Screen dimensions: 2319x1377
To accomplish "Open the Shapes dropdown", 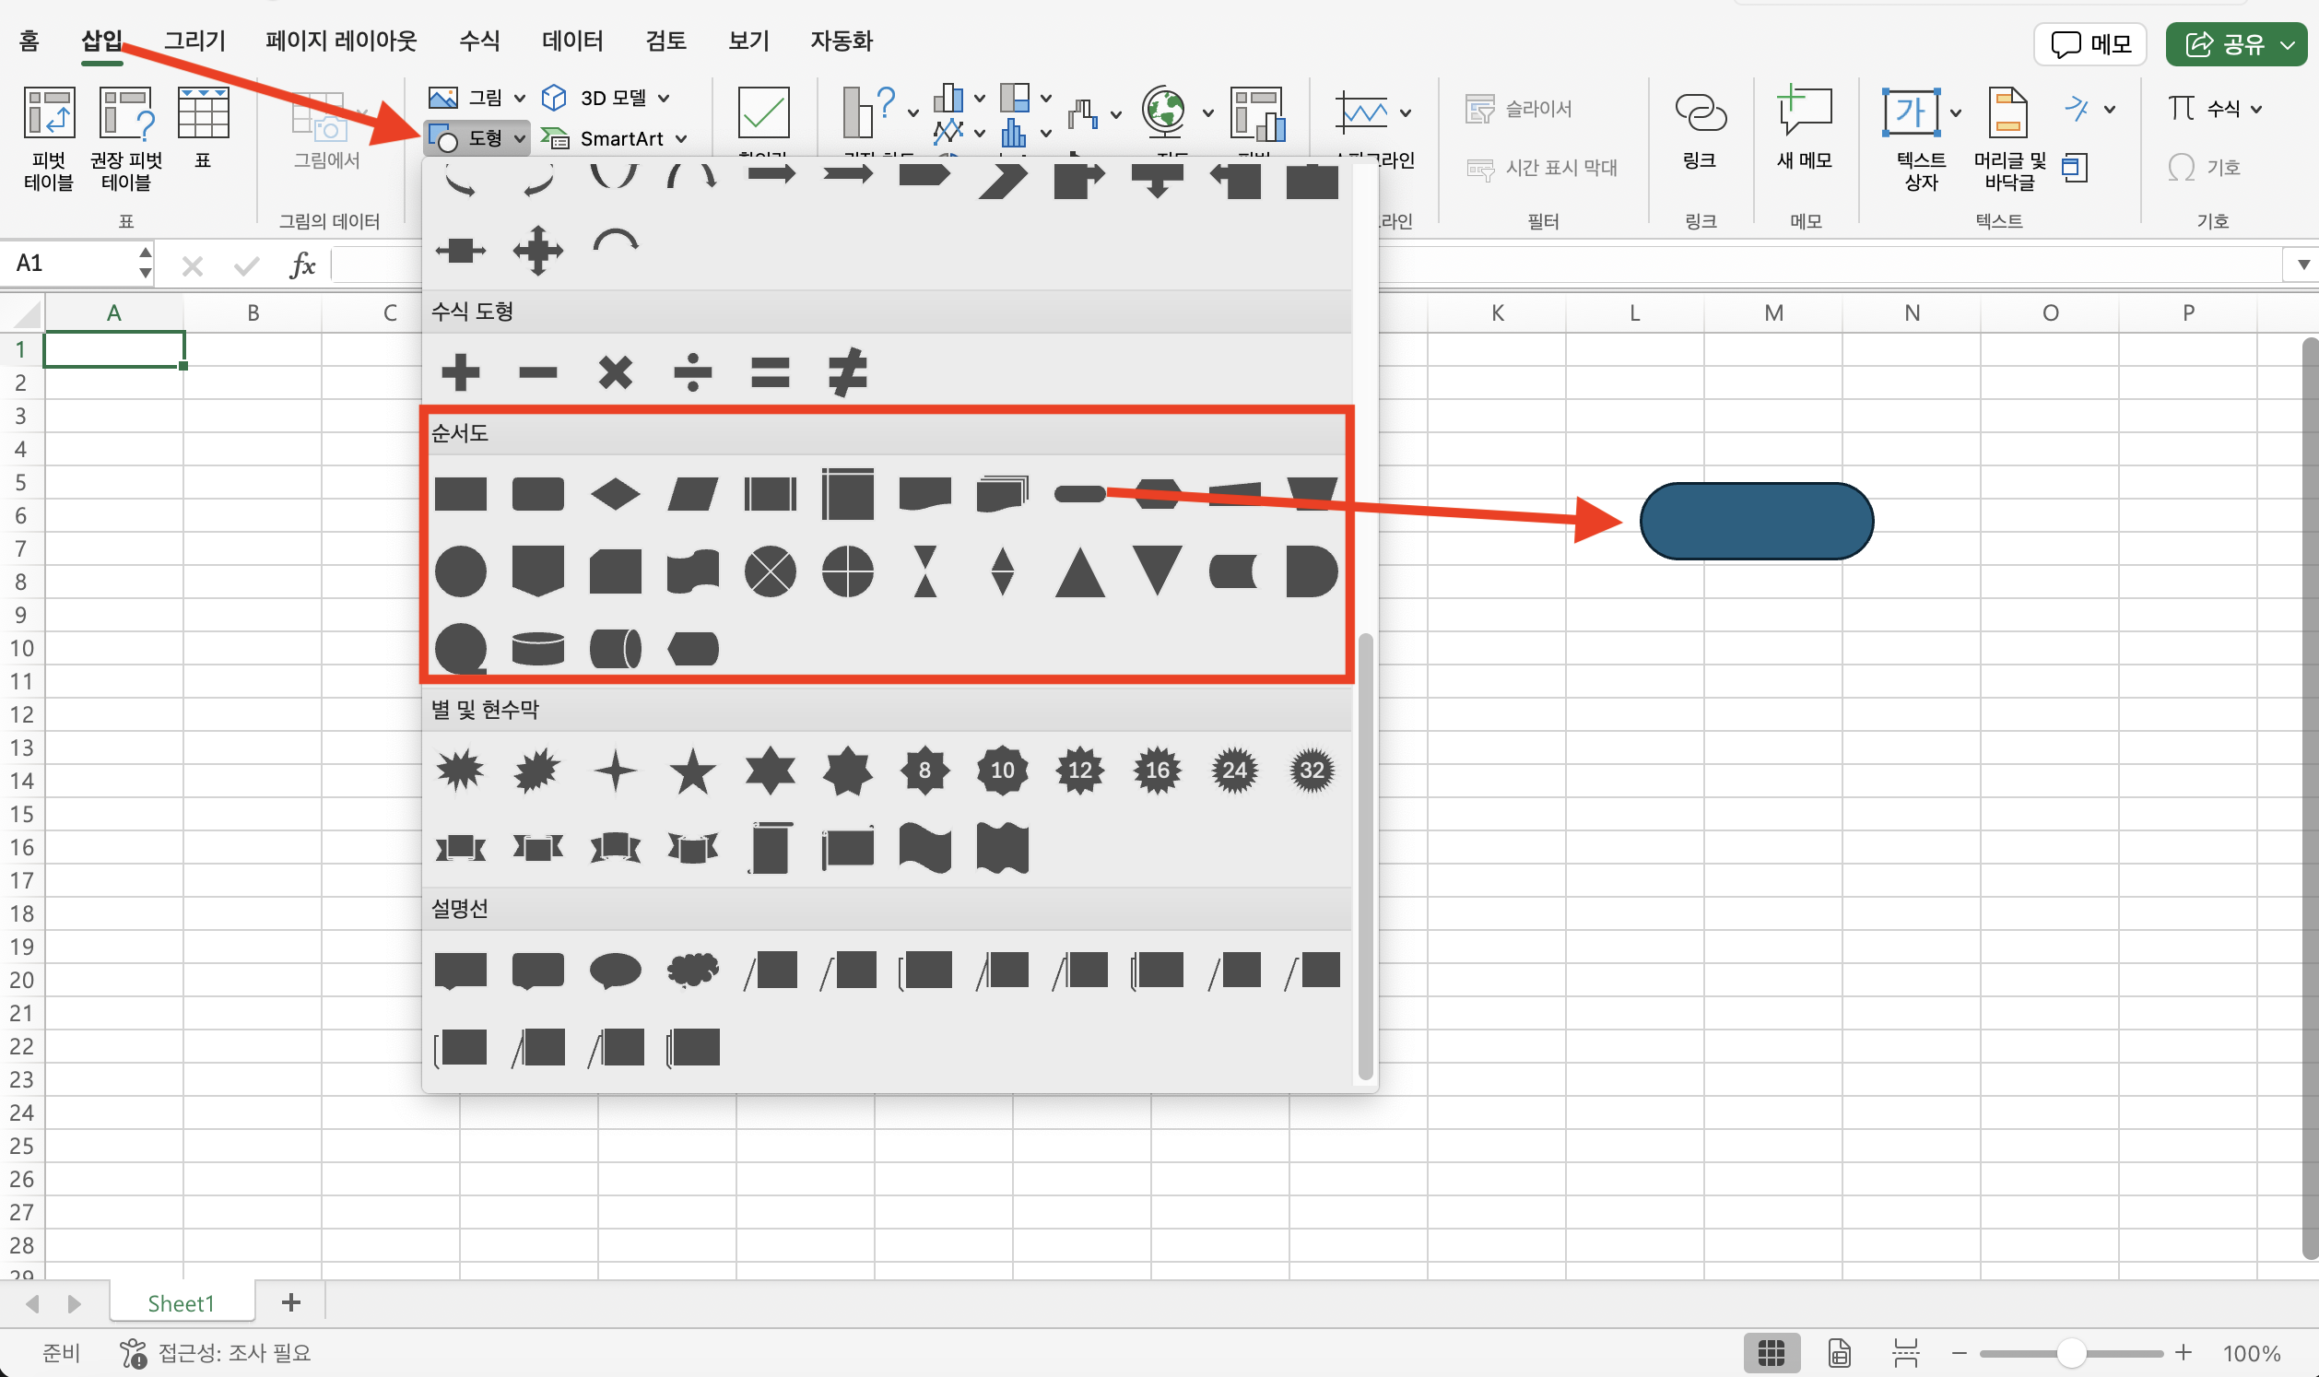I will [477, 138].
